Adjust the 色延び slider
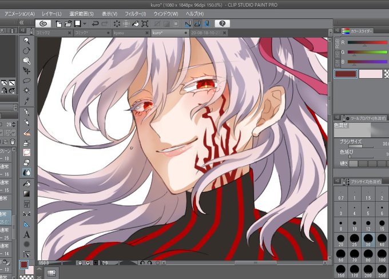Image resolution: width=389 pixels, height=279 pixels. tap(361, 157)
